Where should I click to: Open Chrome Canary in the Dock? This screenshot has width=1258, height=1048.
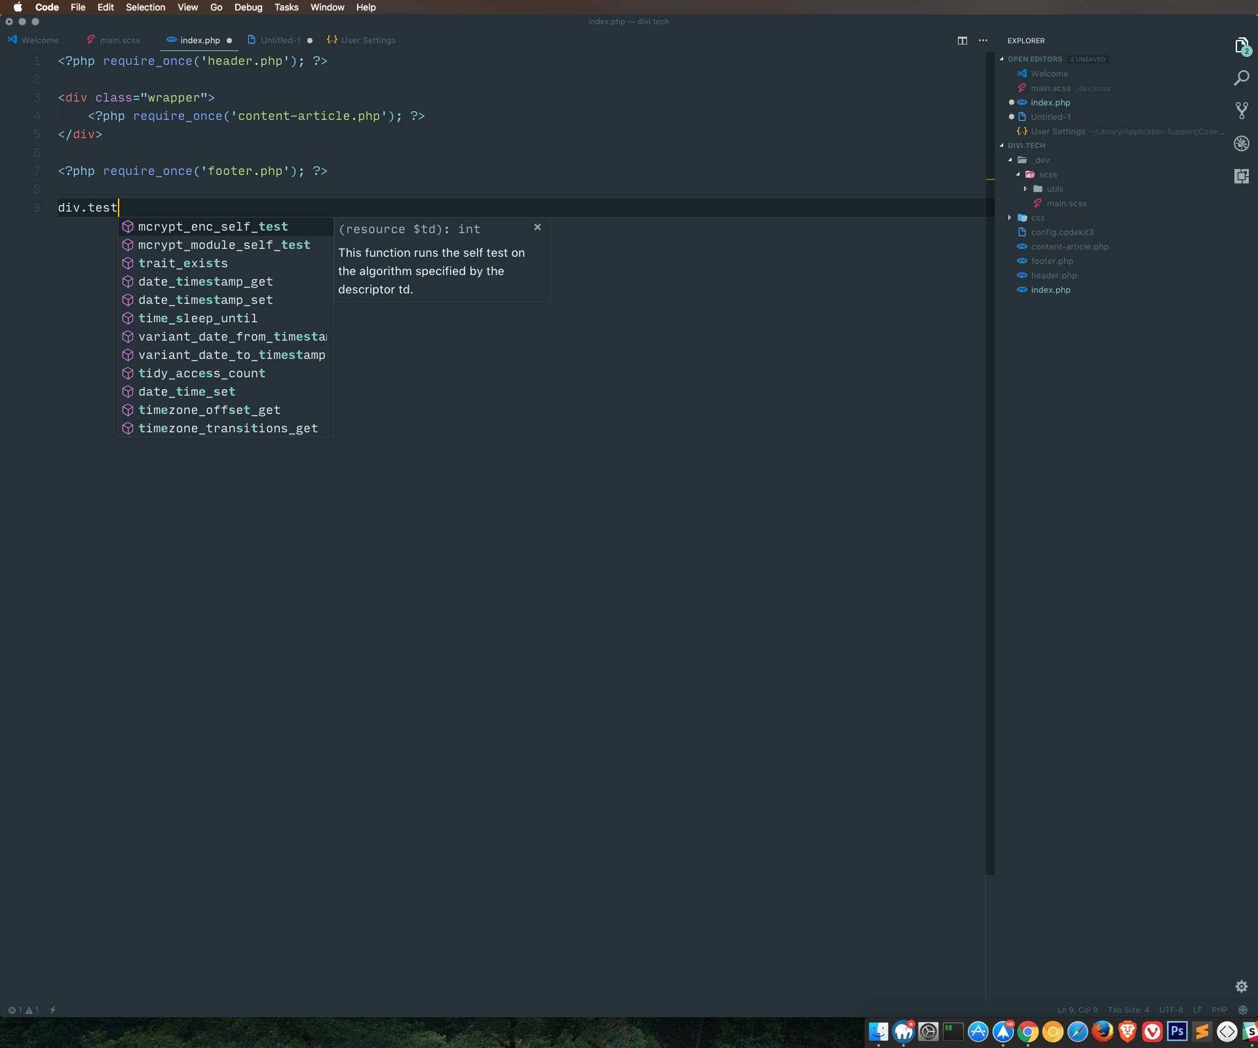pyautogui.click(x=1053, y=1032)
